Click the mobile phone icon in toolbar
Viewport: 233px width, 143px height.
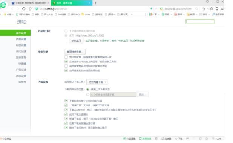(217, 9)
